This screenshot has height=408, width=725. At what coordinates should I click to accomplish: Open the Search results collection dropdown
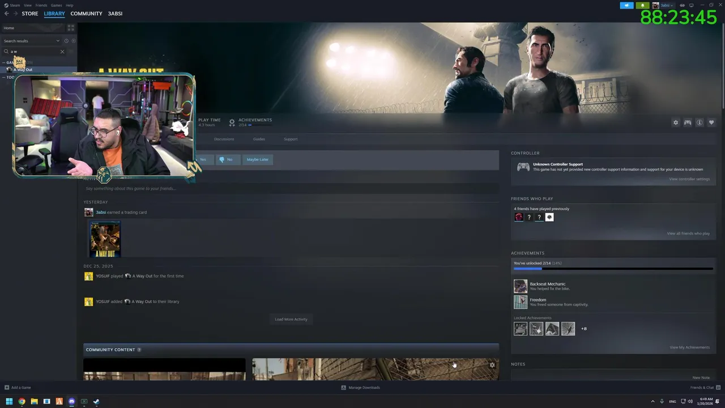coord(31,41)
